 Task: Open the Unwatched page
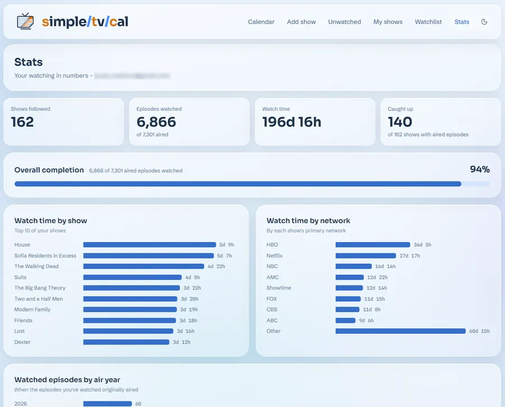point(345,22)
